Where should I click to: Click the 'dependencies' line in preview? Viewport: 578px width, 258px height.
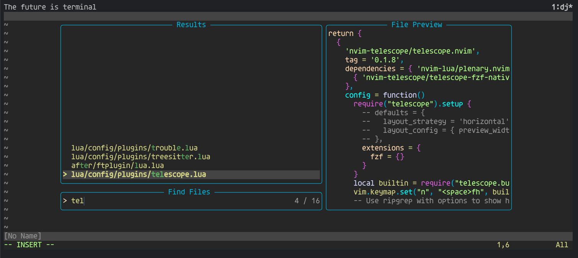pos(427,69)
